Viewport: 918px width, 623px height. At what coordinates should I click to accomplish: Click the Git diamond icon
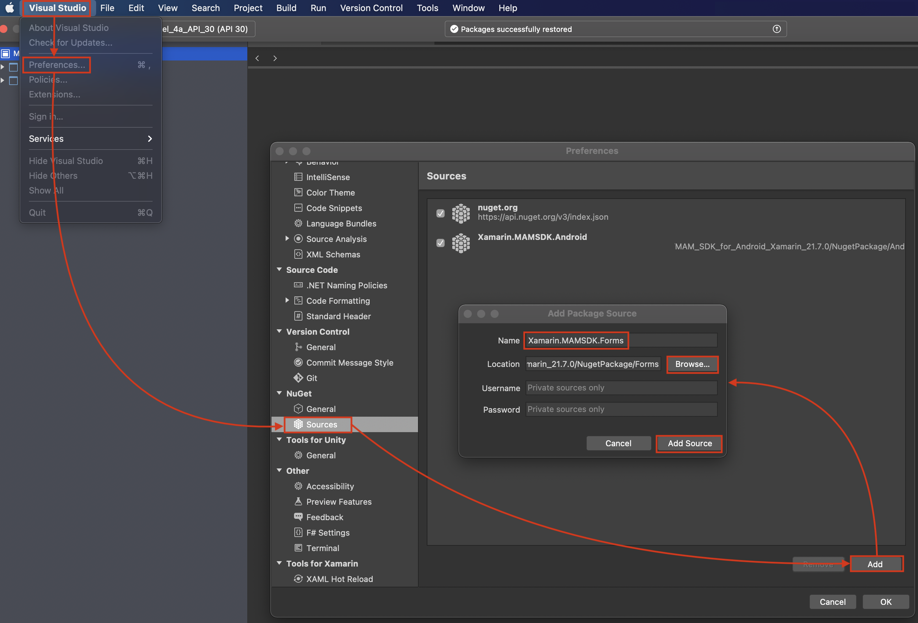coord(298,378)
